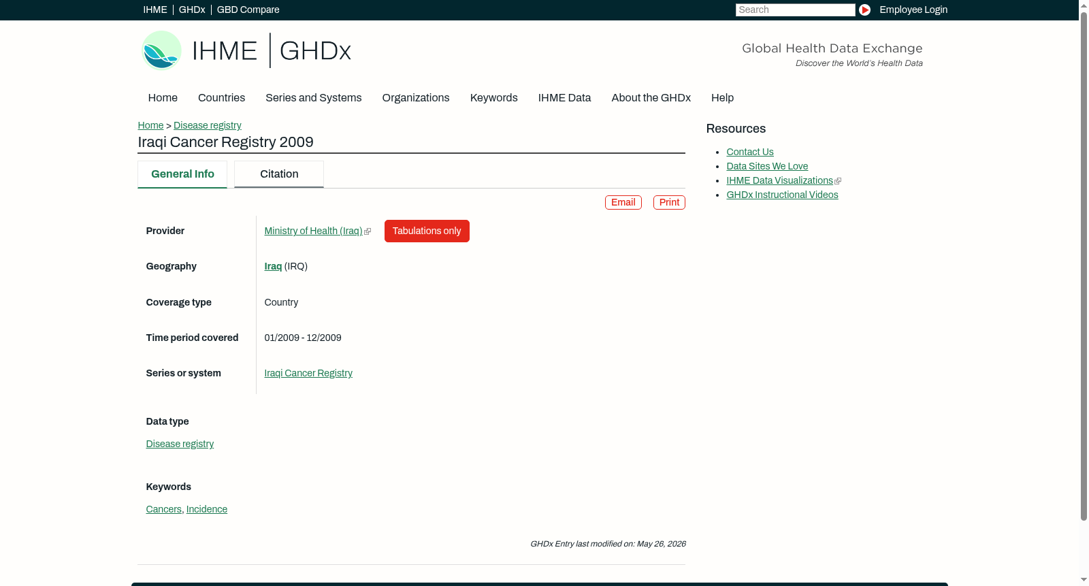The image size is (1089, 586).
Task: Click the Employee Login link
Action: pos(913,10)
